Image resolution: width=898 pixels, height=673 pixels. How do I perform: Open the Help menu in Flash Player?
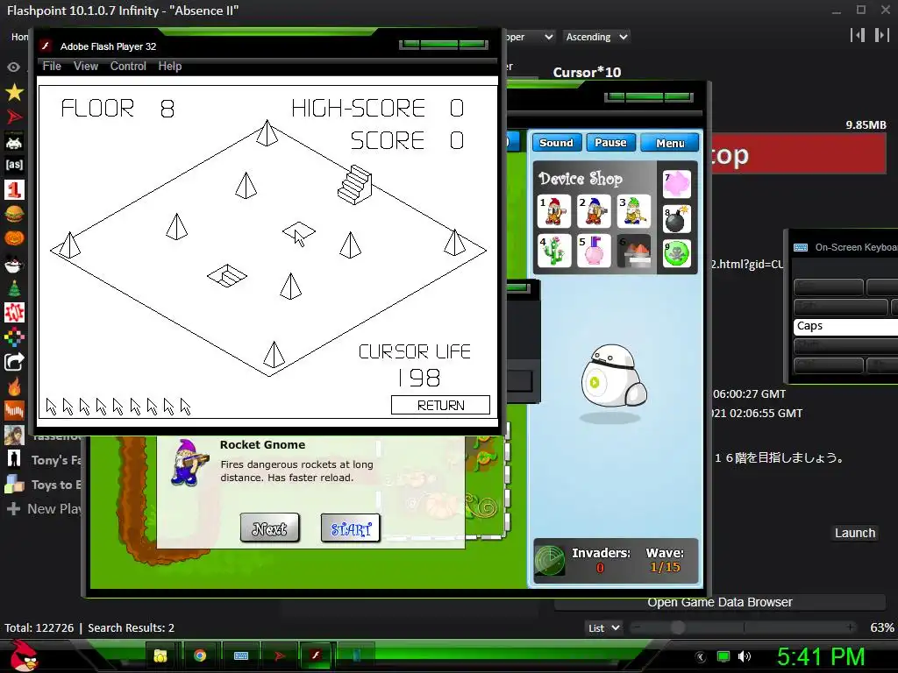point(170,66)
